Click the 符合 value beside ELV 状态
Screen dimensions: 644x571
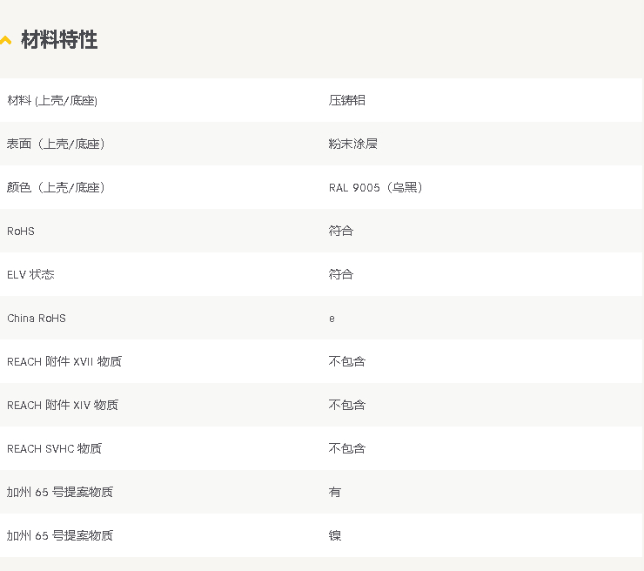click(341, 274)
